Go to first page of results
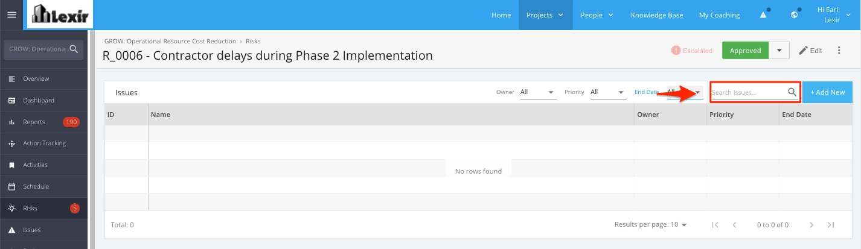The image size is (861, 249). click(x=715, y=225)
